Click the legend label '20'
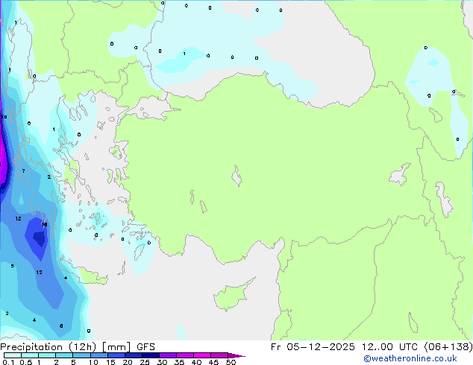The image size is (473, 365). tap(128, 362)
